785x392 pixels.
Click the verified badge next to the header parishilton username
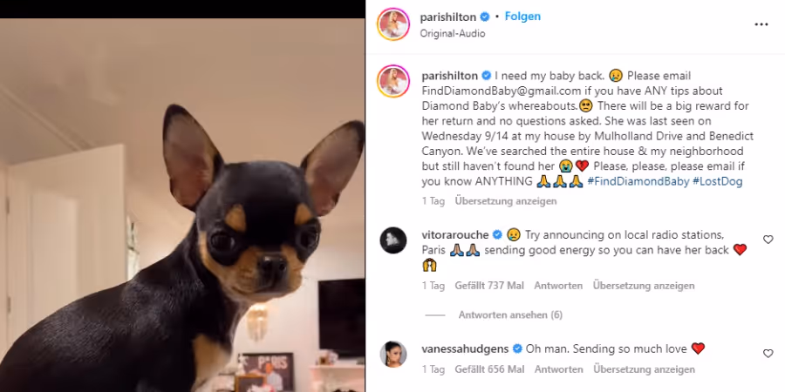[x=485, y=17]
